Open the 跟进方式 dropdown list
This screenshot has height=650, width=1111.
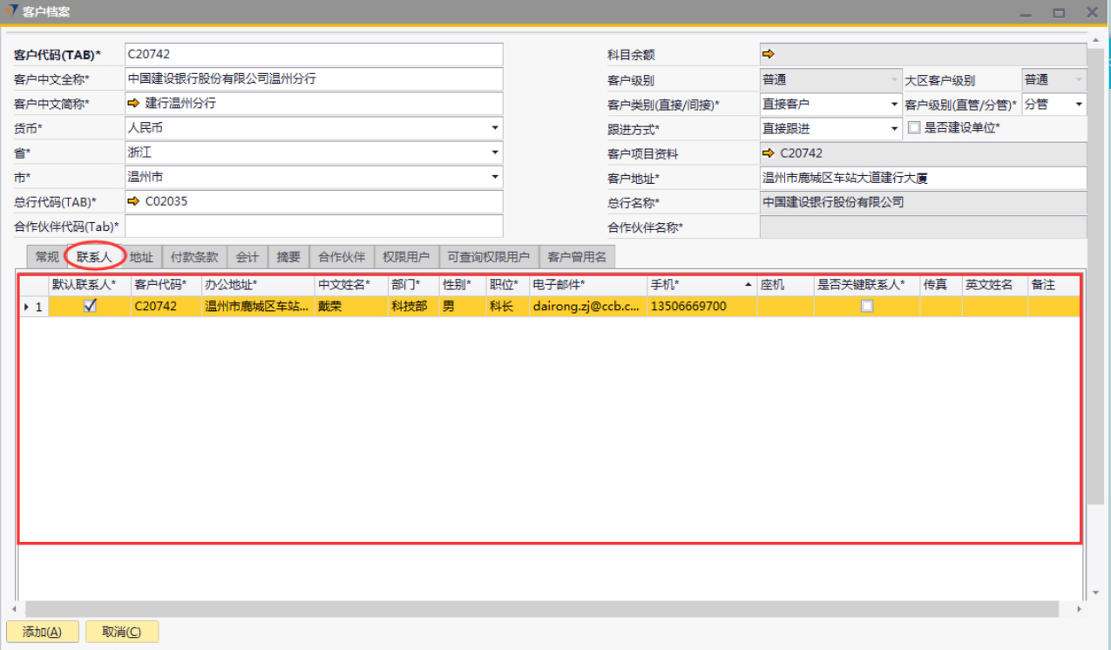[x=894, y=129]
